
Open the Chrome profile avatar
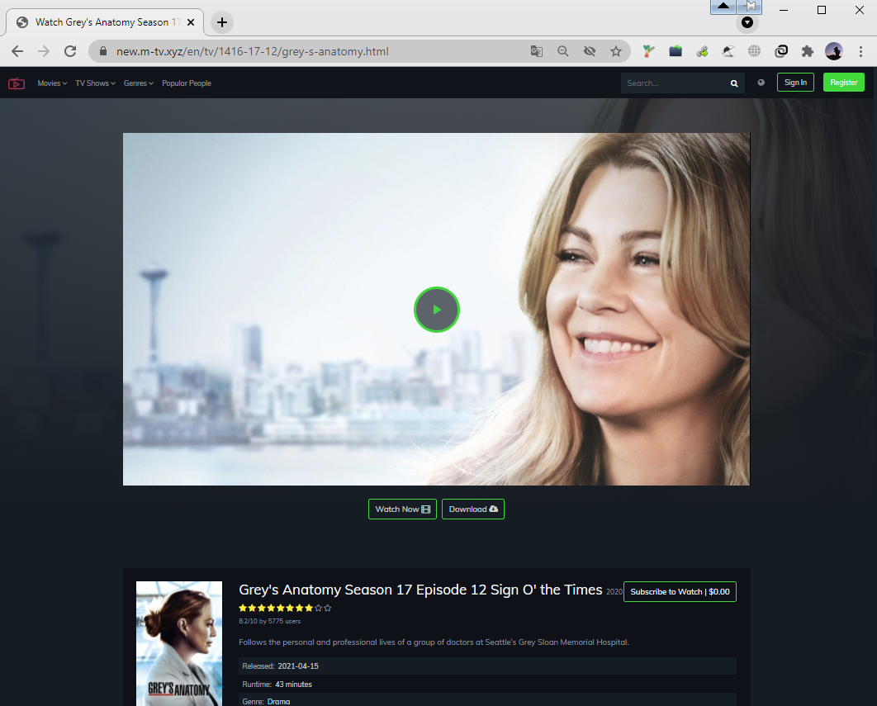834,51
